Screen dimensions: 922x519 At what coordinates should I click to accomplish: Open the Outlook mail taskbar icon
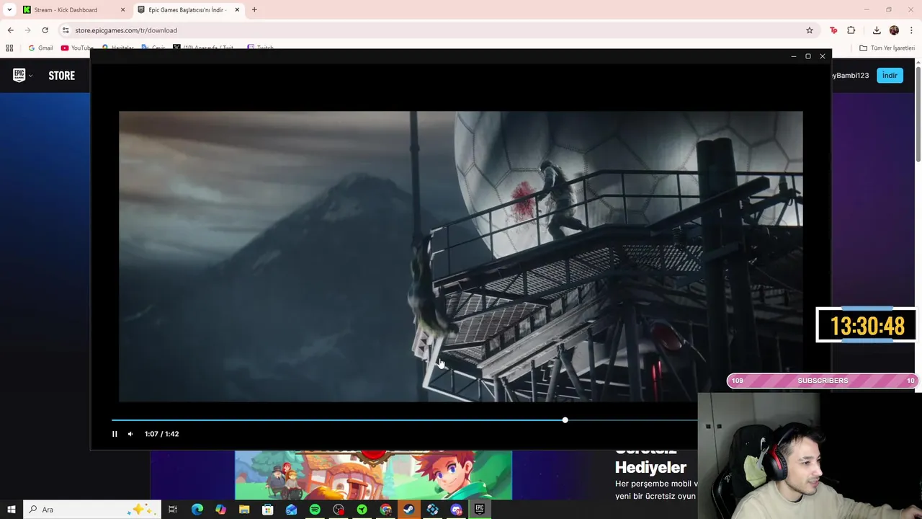pyautogui.click(x=291, y=510)
